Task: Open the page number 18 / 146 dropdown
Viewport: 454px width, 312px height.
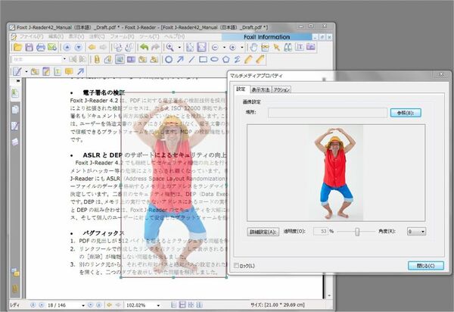Action: [83, 305]
